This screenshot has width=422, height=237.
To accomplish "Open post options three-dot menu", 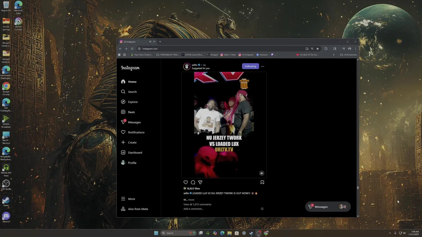I will click(262, 66).
